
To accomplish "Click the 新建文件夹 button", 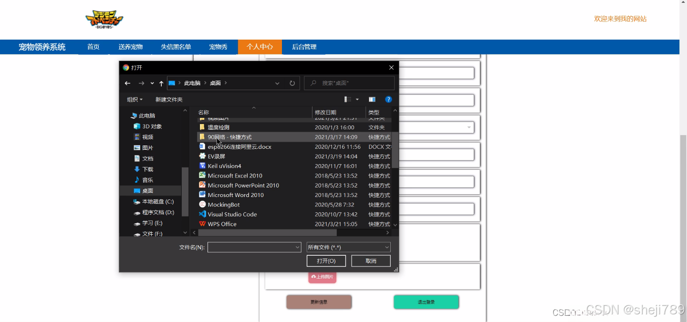I will tap(169, 99).
